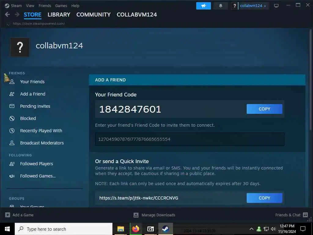Click the taskbar search box
This screenshot has height=235, width=313.
point(64,229)
